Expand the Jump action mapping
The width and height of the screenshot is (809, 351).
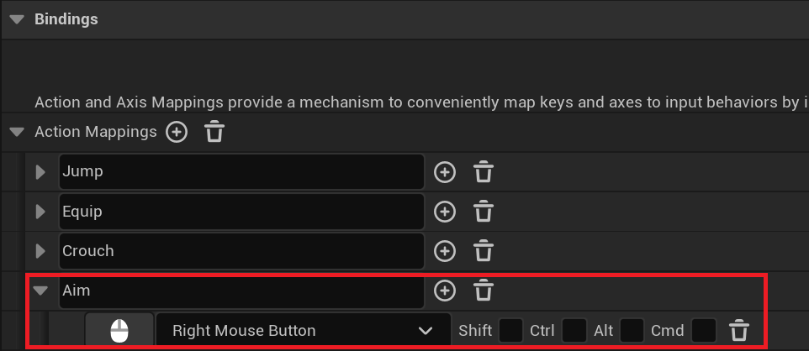click(40, 172)
